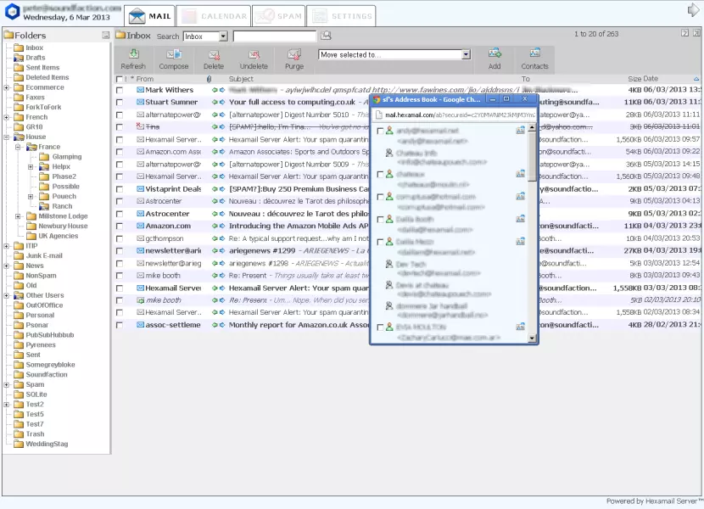Purge deleted messages icon
The image size is (704, 509).
tap(294, 58)
